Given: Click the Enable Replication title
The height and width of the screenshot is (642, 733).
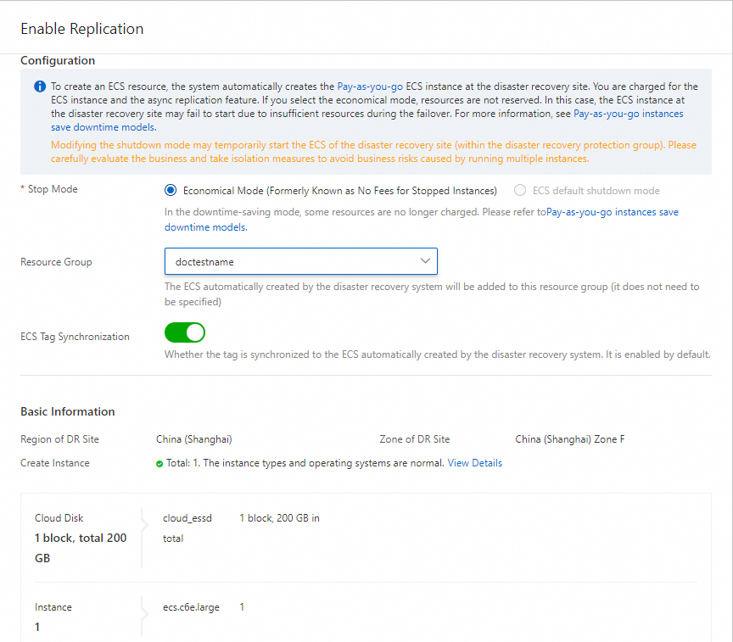Looking at the screenshot, I should [x=82, y=29].
